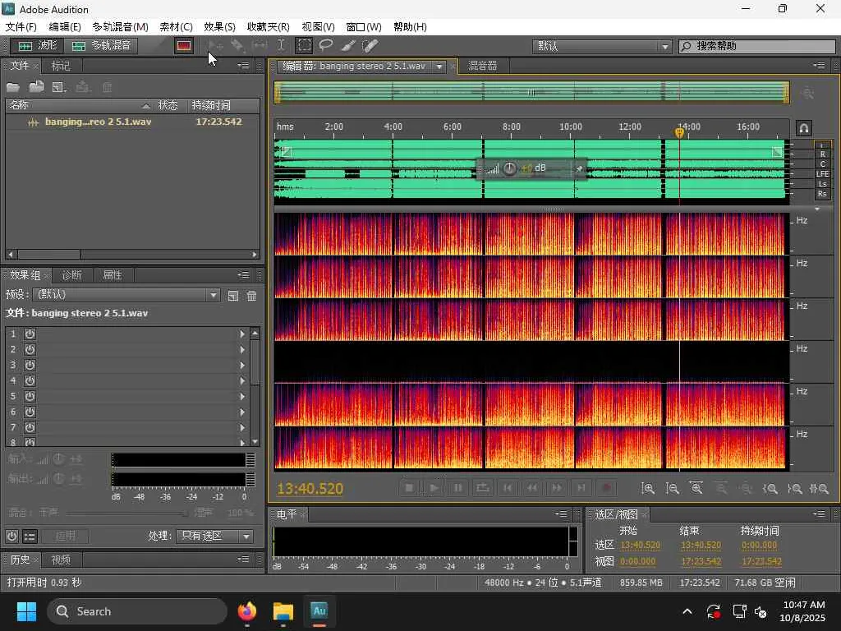
Task: Click the headphones icon beside the timeline ruler
Action: pyautogui.click(x=804, y=128)
